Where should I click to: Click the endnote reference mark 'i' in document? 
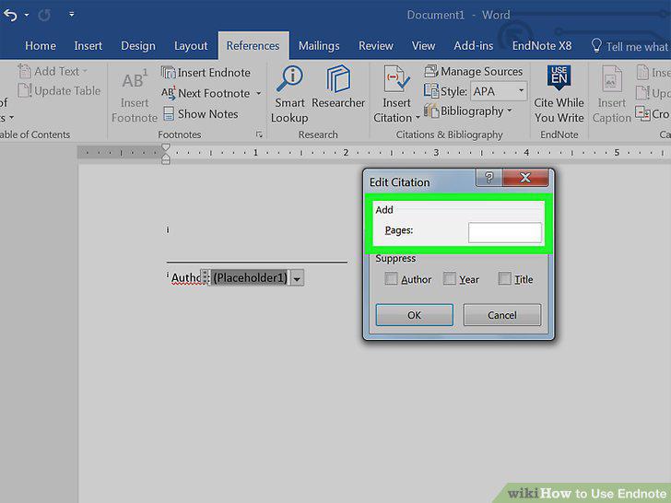(168, 230)
